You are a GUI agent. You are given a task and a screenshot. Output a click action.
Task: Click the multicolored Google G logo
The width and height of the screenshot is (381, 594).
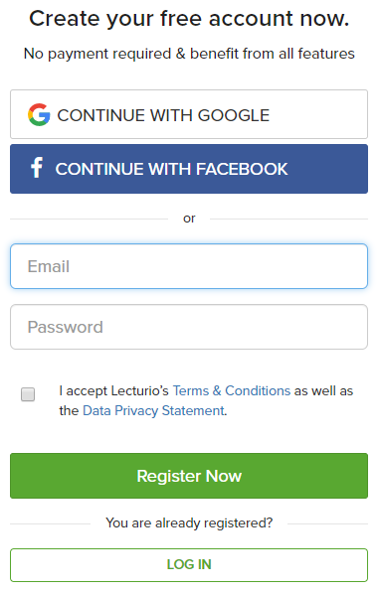tap(39, 114)
